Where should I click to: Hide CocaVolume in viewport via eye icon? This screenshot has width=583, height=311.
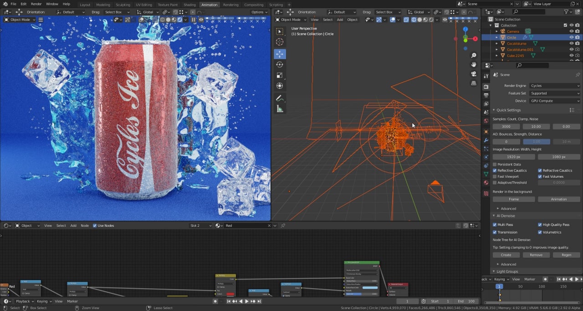(572, 44)
